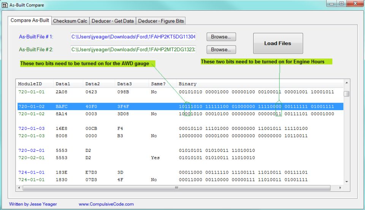This screenshot has height=210, width=365.
Task: Select the blue 720-02-01 row
Action: pyautogui.click(x=180, y=150)
